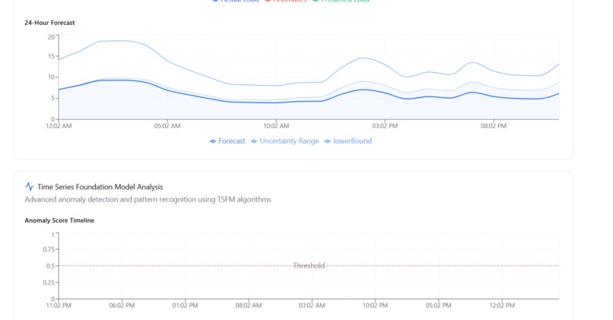Click the 06:02 PM label on anomaly timeline
The width and height of the screenshot is (613, 320).
122,306
